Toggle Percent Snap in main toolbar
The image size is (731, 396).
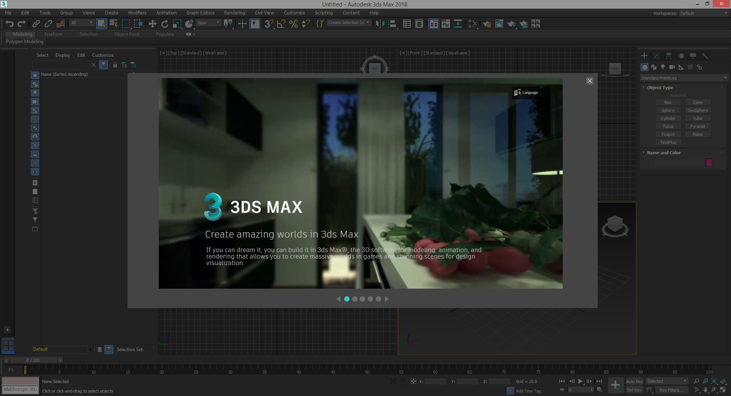coord(294,24)
